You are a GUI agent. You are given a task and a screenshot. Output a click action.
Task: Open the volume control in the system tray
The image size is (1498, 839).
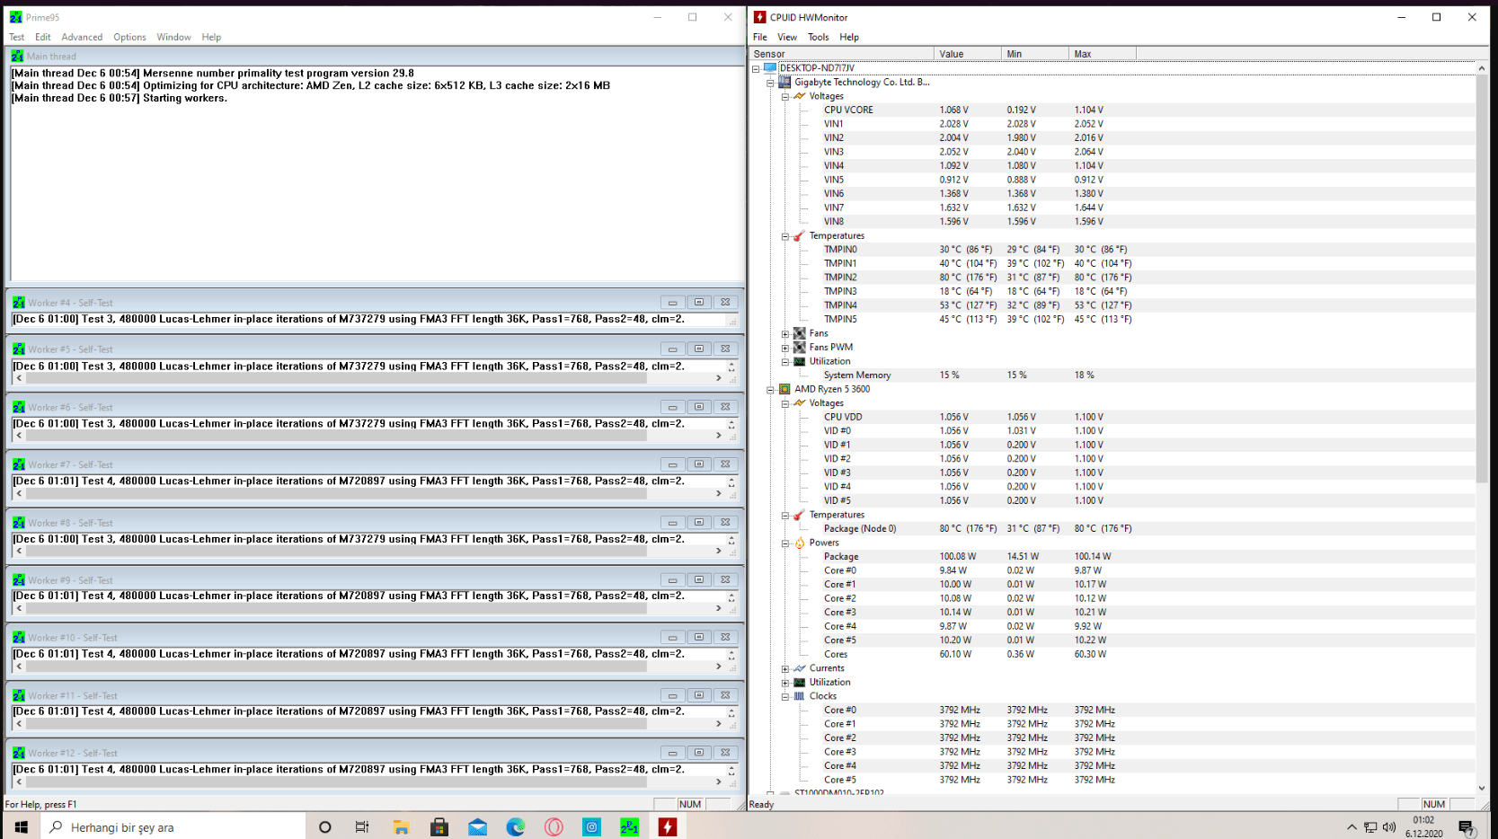[1389, 827]
